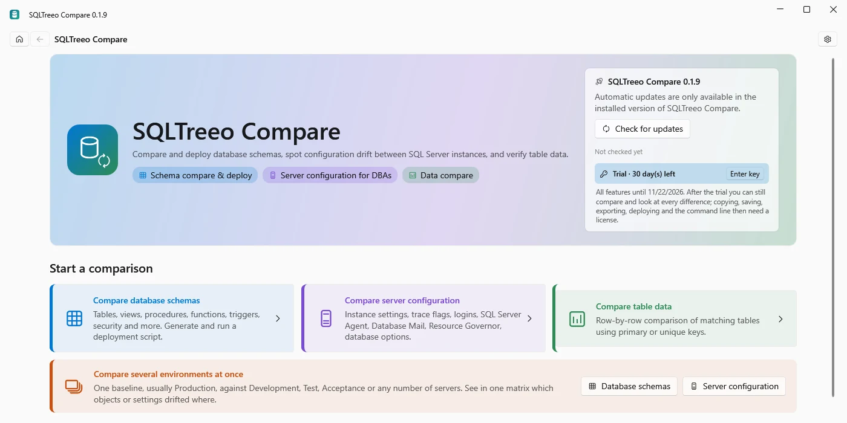Open the Database schemas multi-environment comparison
The image size is (847, 423).
tap(629, 386)
